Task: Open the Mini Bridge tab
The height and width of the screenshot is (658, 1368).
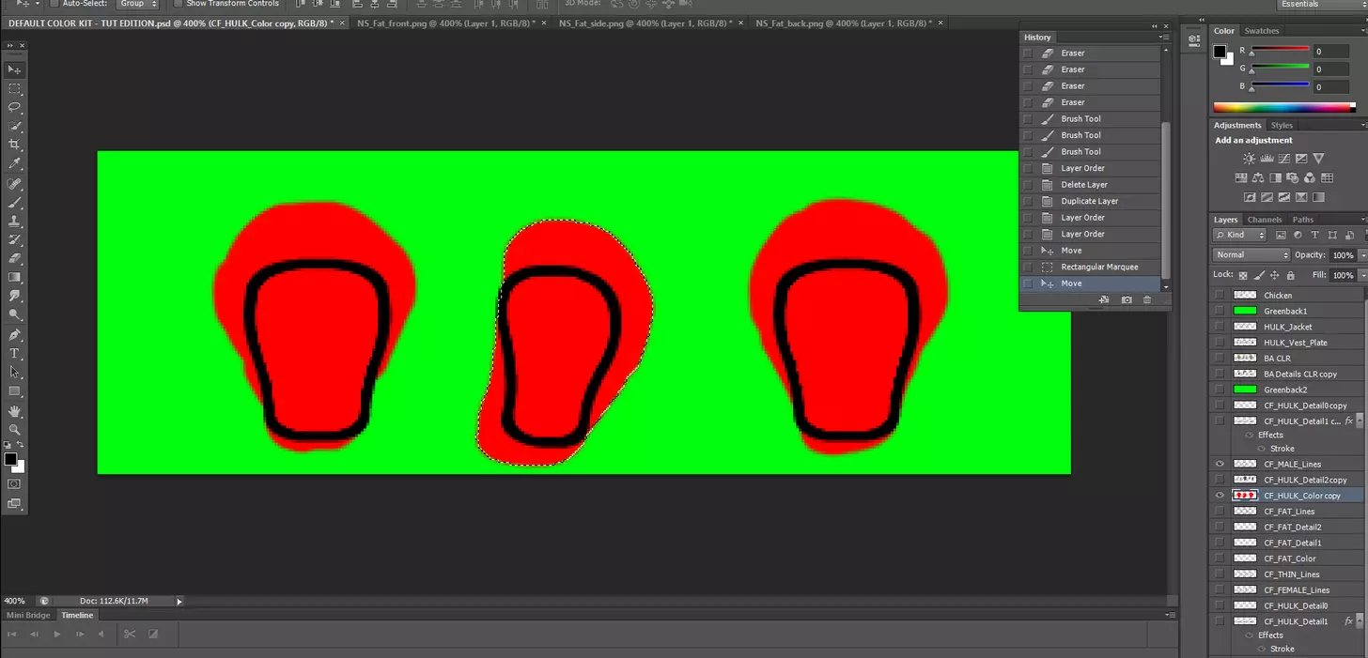Action: [x=28, y=615]
